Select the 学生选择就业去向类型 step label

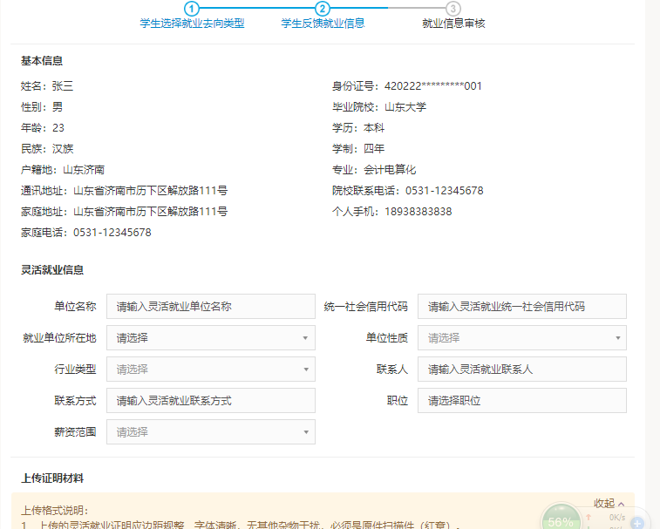point(192,24)
